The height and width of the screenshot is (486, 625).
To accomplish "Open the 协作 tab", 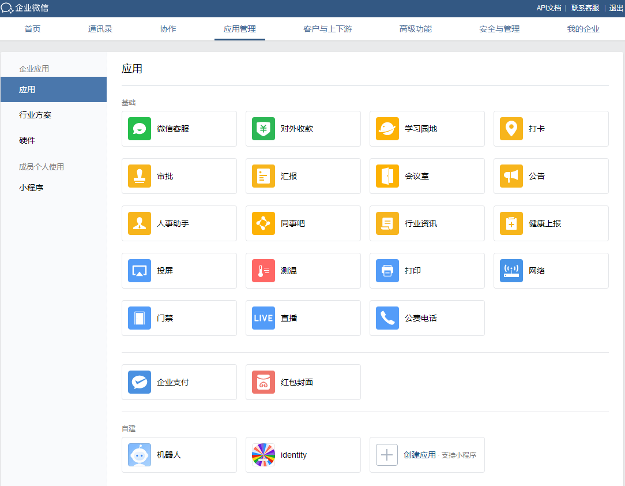I will (x=168, y=29).
